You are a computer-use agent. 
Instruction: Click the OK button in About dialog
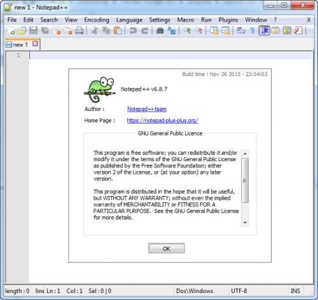pyautogui.click(x=167, y=249)
